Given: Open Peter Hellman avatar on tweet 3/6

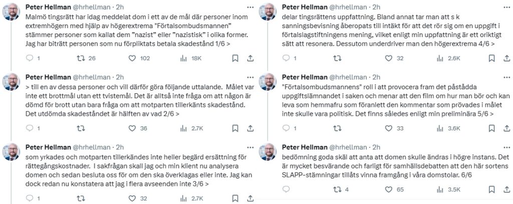Looking at the screenshot, I should point(12,152).
